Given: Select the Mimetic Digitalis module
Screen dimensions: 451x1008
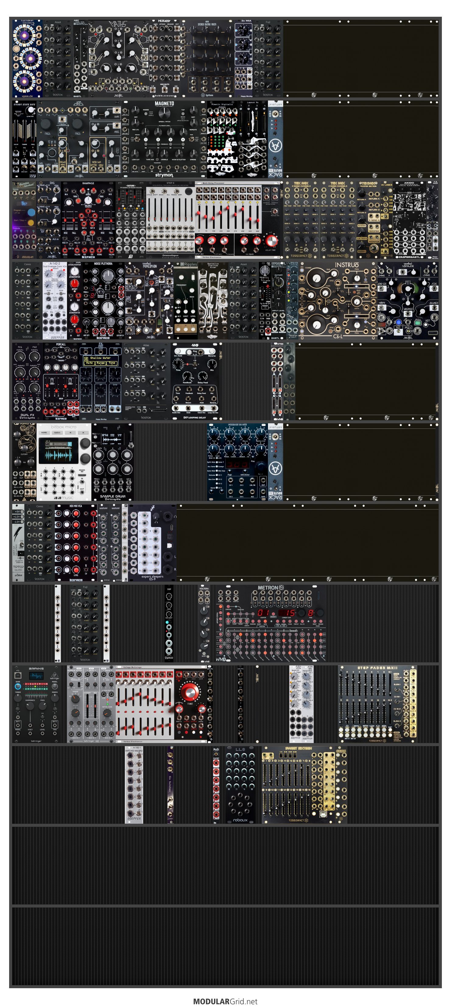Looking at the screenshot, I should [222, 139].
